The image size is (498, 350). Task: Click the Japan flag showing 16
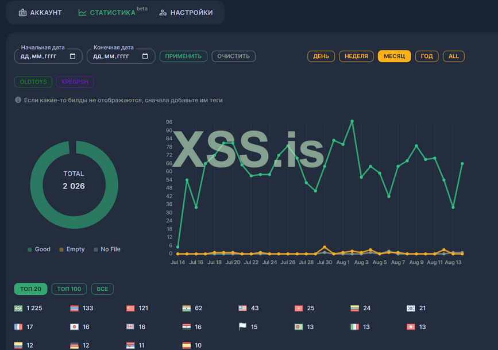[74, 327]
